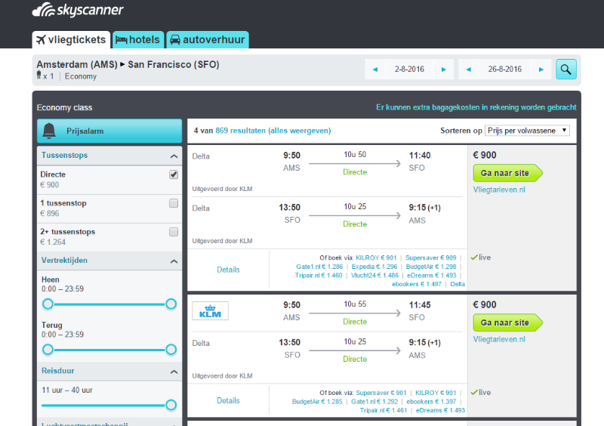Click the Prijsalarm bell icon
This screenshot has width=604, height=426.
[51, 131]
